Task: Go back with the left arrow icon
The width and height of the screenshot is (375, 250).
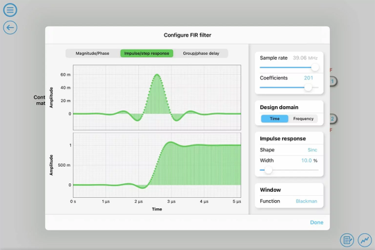Action: 10,28
